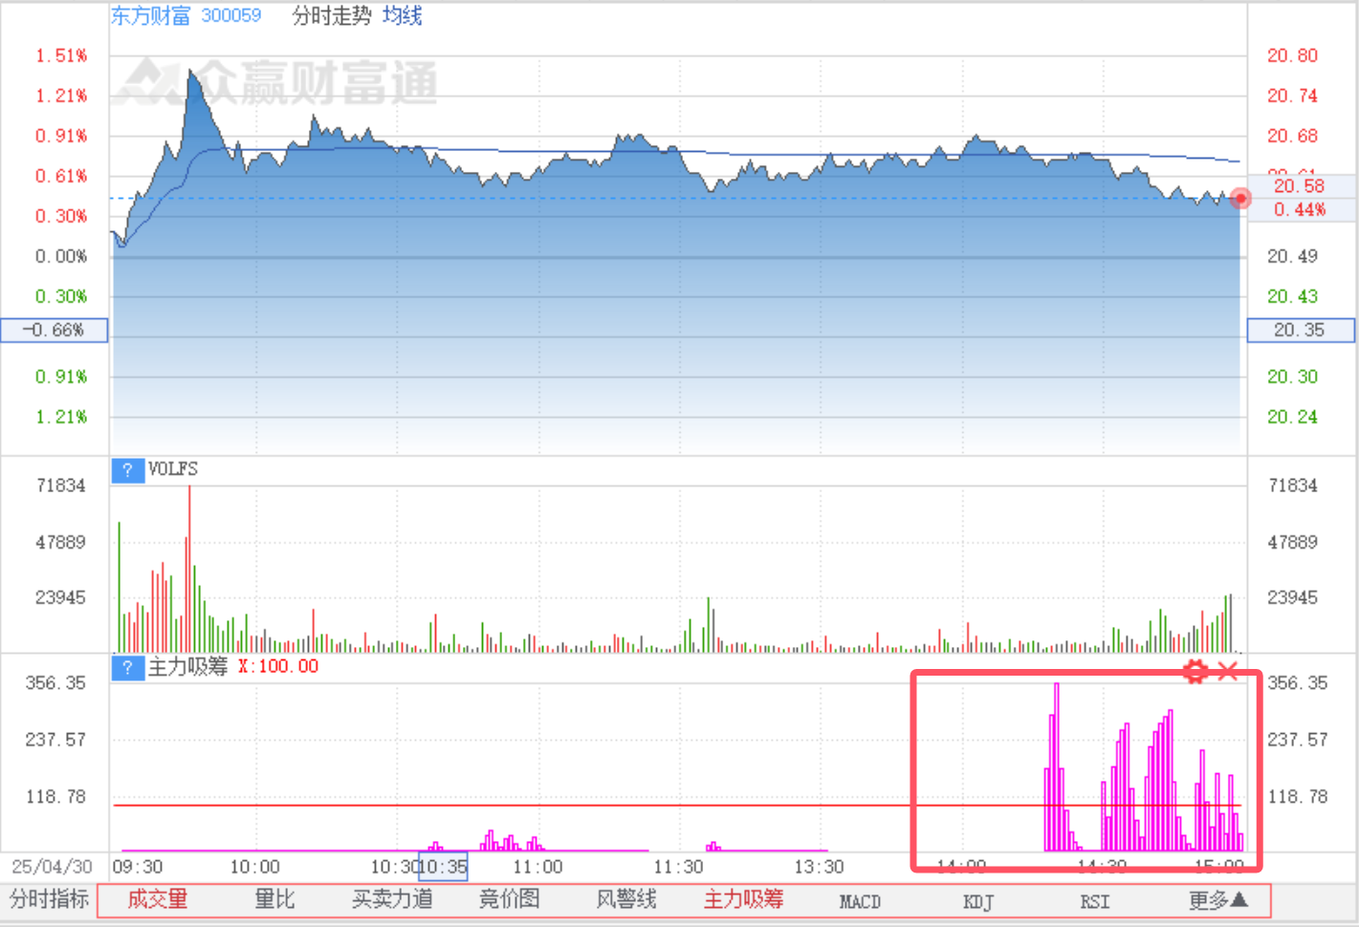This screenshot has height=927, width=1359.
Task: Close the 主力吸筹 indicator panel
Action: click(x=1228, y=671)
